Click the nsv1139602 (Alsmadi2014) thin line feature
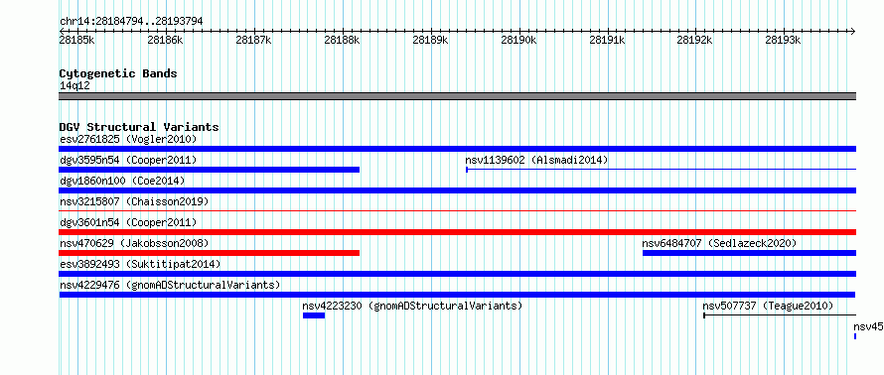884x375 pixels. pyautogui.click(x=661, y=169)
